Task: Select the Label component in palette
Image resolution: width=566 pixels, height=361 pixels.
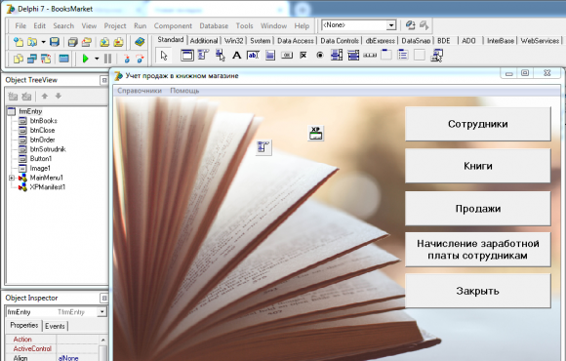Action: coord(236,56)
